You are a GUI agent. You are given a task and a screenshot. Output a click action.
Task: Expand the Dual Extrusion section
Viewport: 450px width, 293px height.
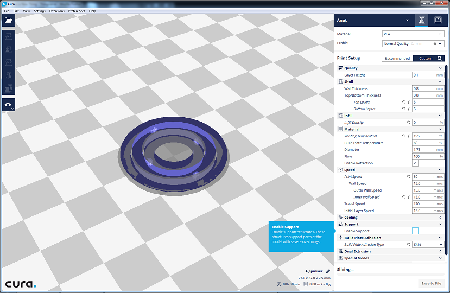[440, 251]
